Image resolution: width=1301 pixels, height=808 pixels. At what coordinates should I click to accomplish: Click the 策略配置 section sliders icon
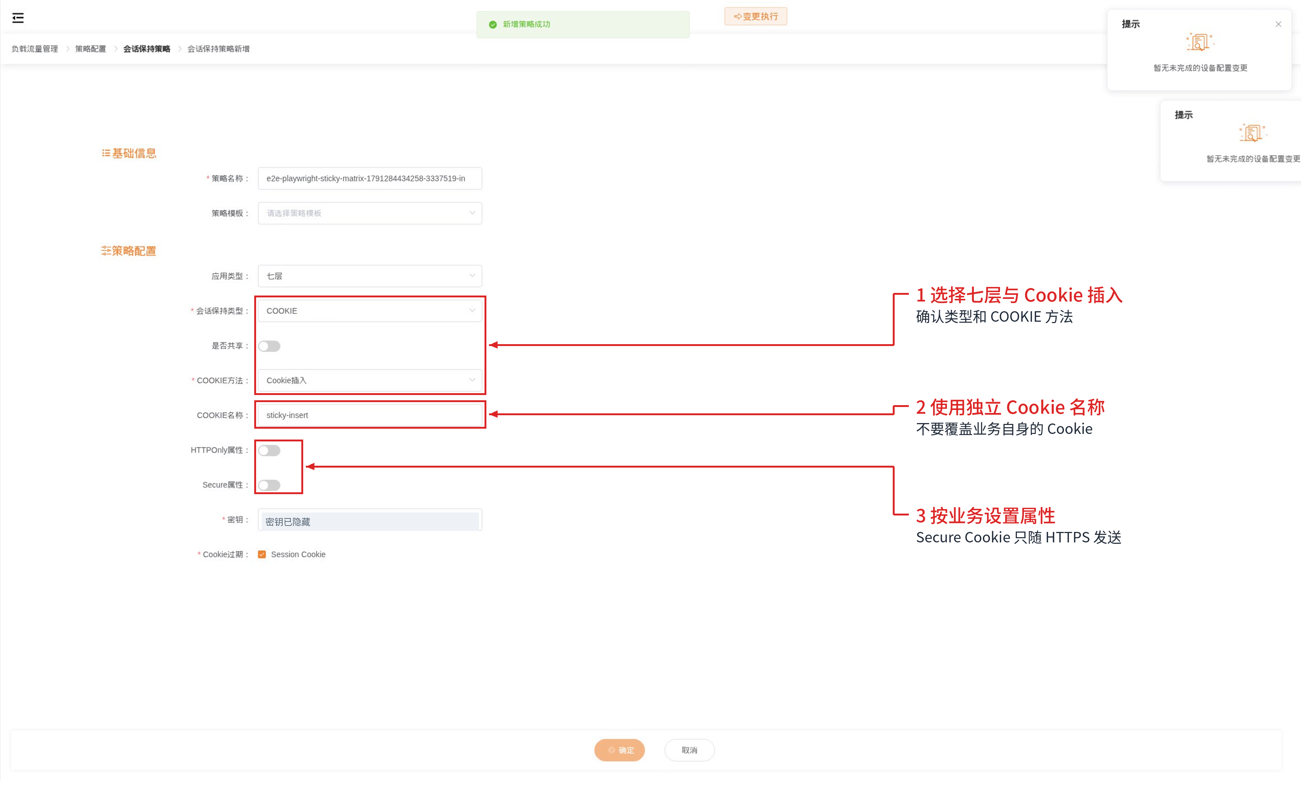pos(106,251)
